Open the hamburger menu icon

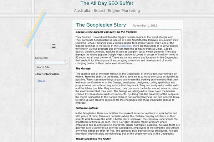(54, 46)
